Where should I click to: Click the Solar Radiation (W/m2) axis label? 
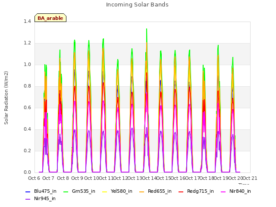click(6, 98)
